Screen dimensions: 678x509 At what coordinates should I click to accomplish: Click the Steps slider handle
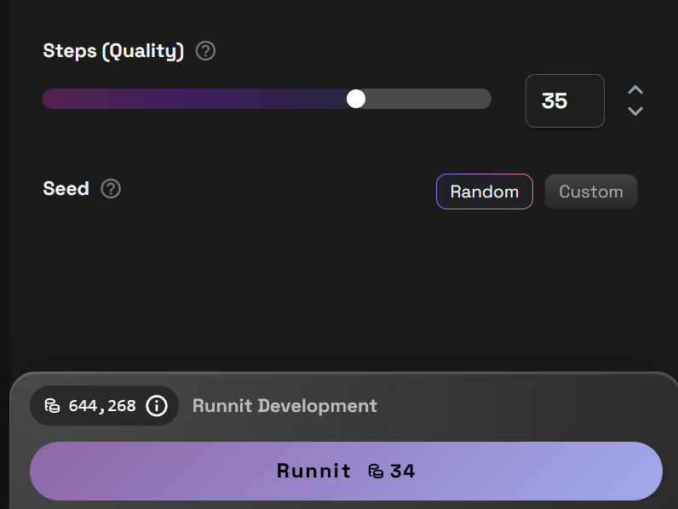point(356,99)
